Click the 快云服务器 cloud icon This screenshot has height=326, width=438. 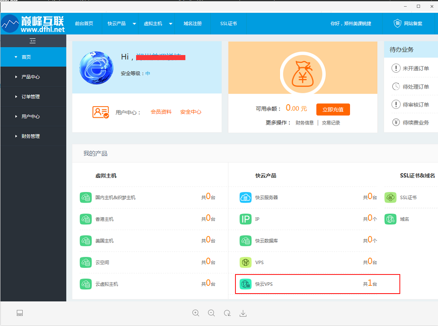point(246,198)
